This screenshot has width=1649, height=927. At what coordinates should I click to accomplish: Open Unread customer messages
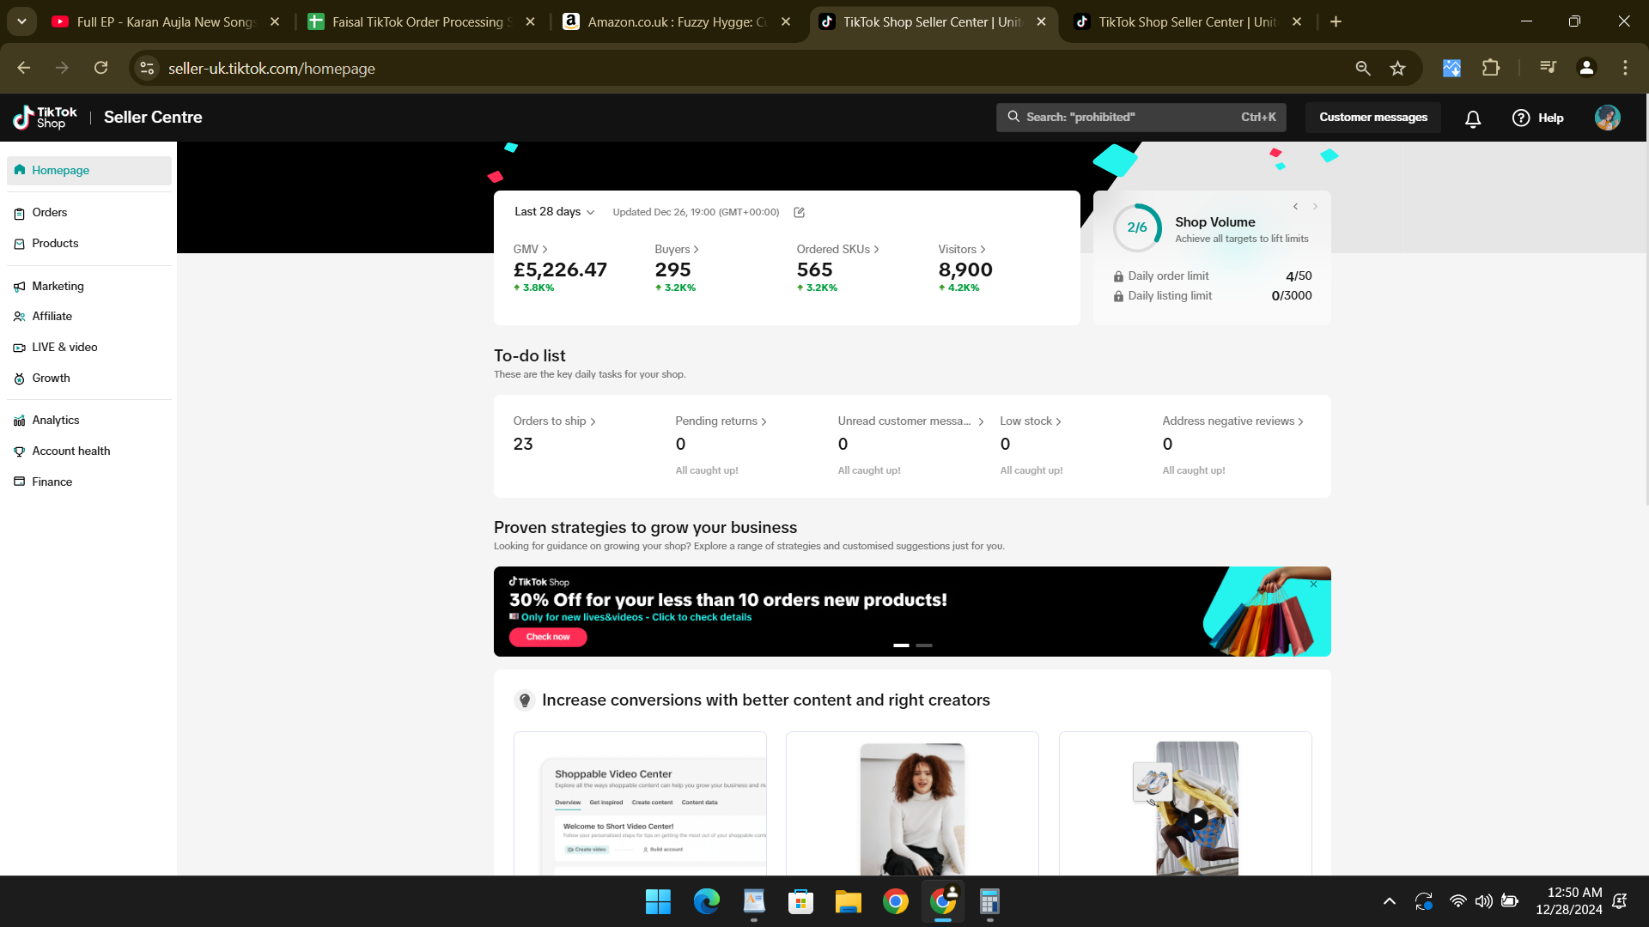[910, 421]
